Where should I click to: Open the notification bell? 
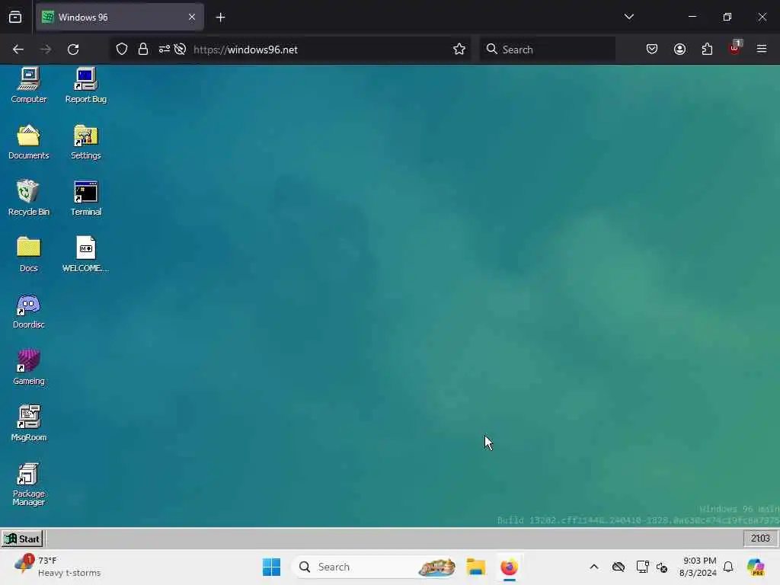pos(728,567)
